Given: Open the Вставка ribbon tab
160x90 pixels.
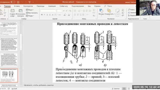Looking at the screenshot, I should (17, 6).
